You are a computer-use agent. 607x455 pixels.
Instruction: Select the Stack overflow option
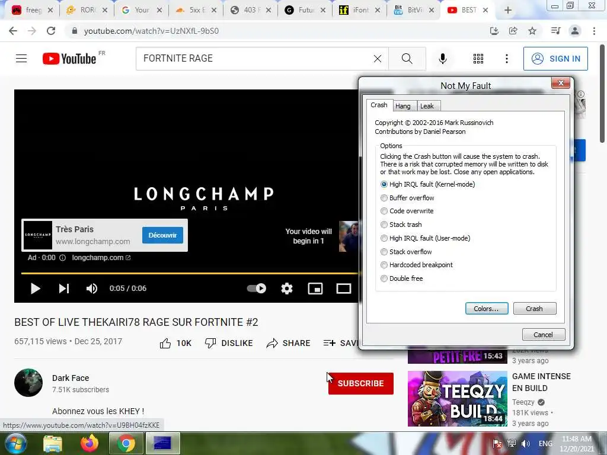406,252
